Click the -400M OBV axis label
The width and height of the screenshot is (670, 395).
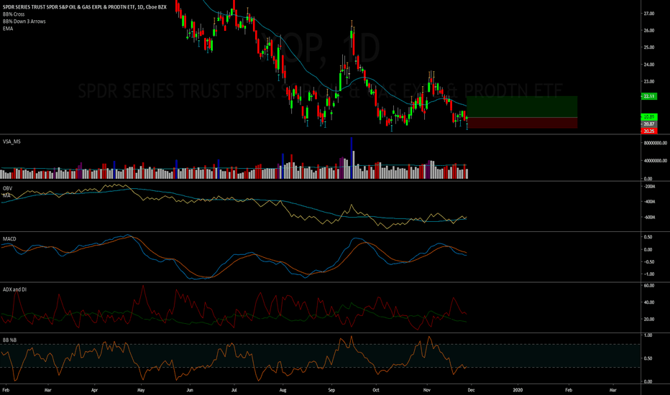click(649, 202)
